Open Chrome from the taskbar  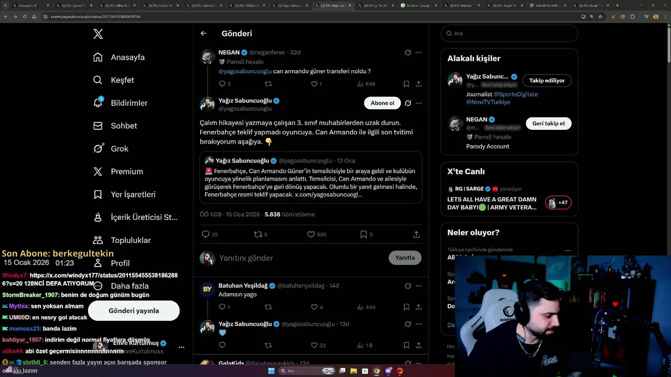(376, 371)
